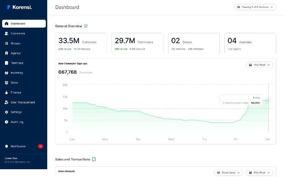Click the Inventory basket icon
284x177 pixels.
tap(6, 73)
